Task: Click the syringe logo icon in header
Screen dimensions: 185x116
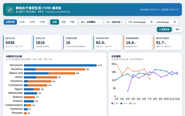Action: pyautogui.click(x=10, y=10)
